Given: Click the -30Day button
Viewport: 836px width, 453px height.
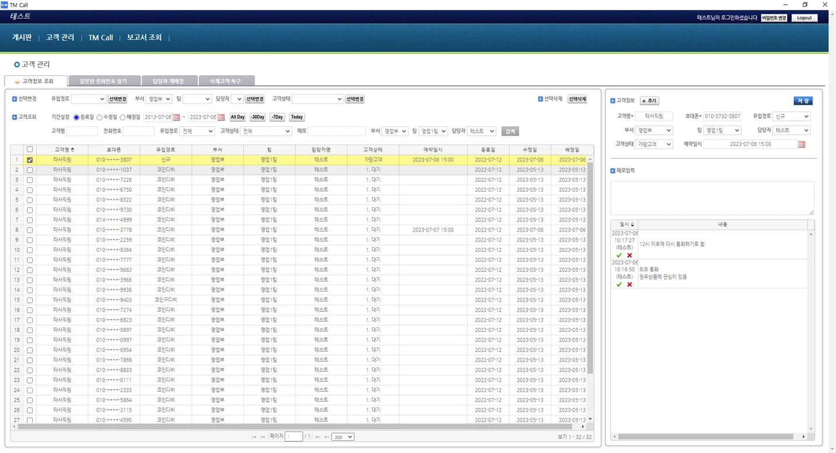Looking at the screenshot, I should (x=258, y=117).
